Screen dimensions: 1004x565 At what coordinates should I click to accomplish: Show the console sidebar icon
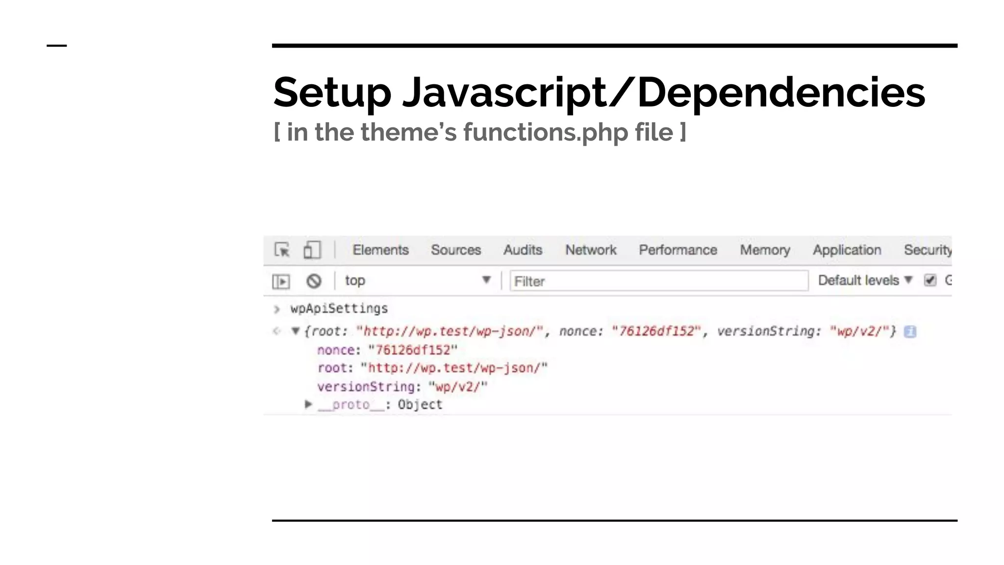281,281
